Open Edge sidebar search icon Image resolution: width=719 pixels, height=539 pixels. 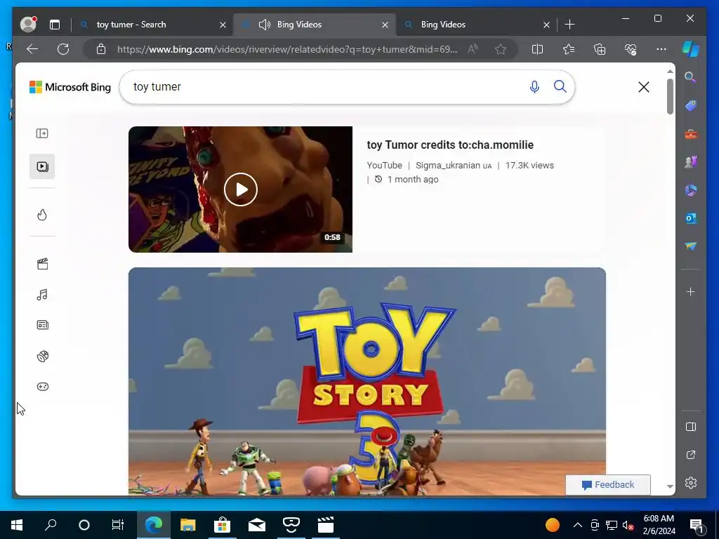(691, 77)
